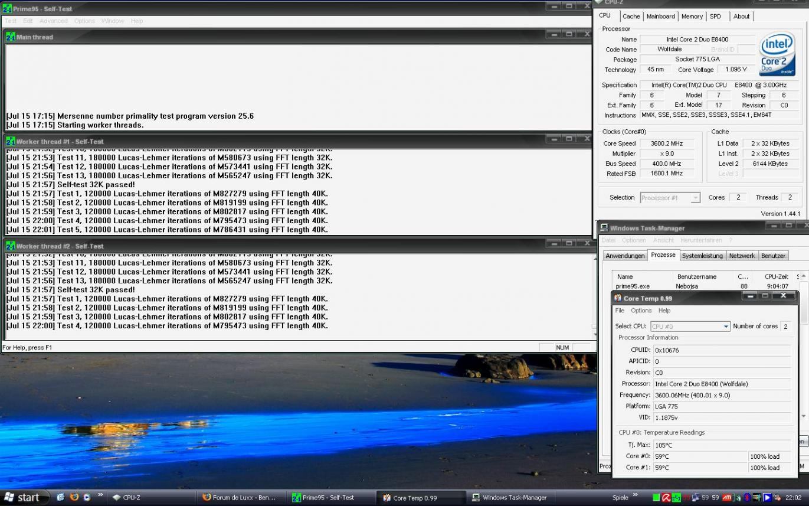The image size is (809, 506).
Task: Click the Windows Task-Manager title bar icon
Action: point(605,228)
